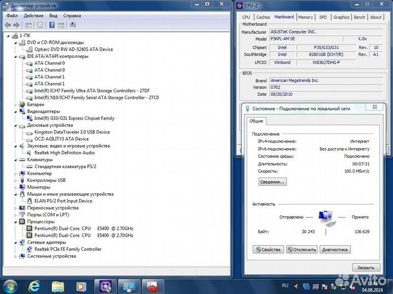Expand the Компьютер category
This screenshot has height=294, width=393.
[15, 174]
